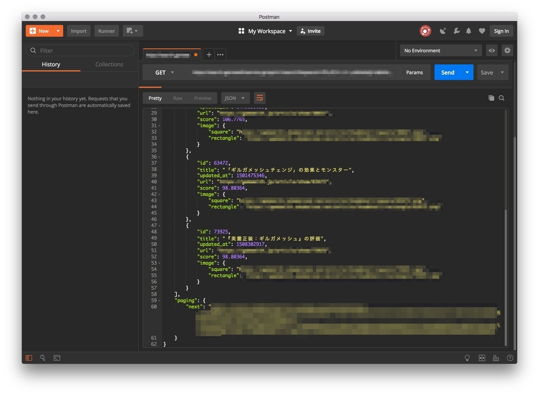Collapse the object at line 36

tap(159, 157)
